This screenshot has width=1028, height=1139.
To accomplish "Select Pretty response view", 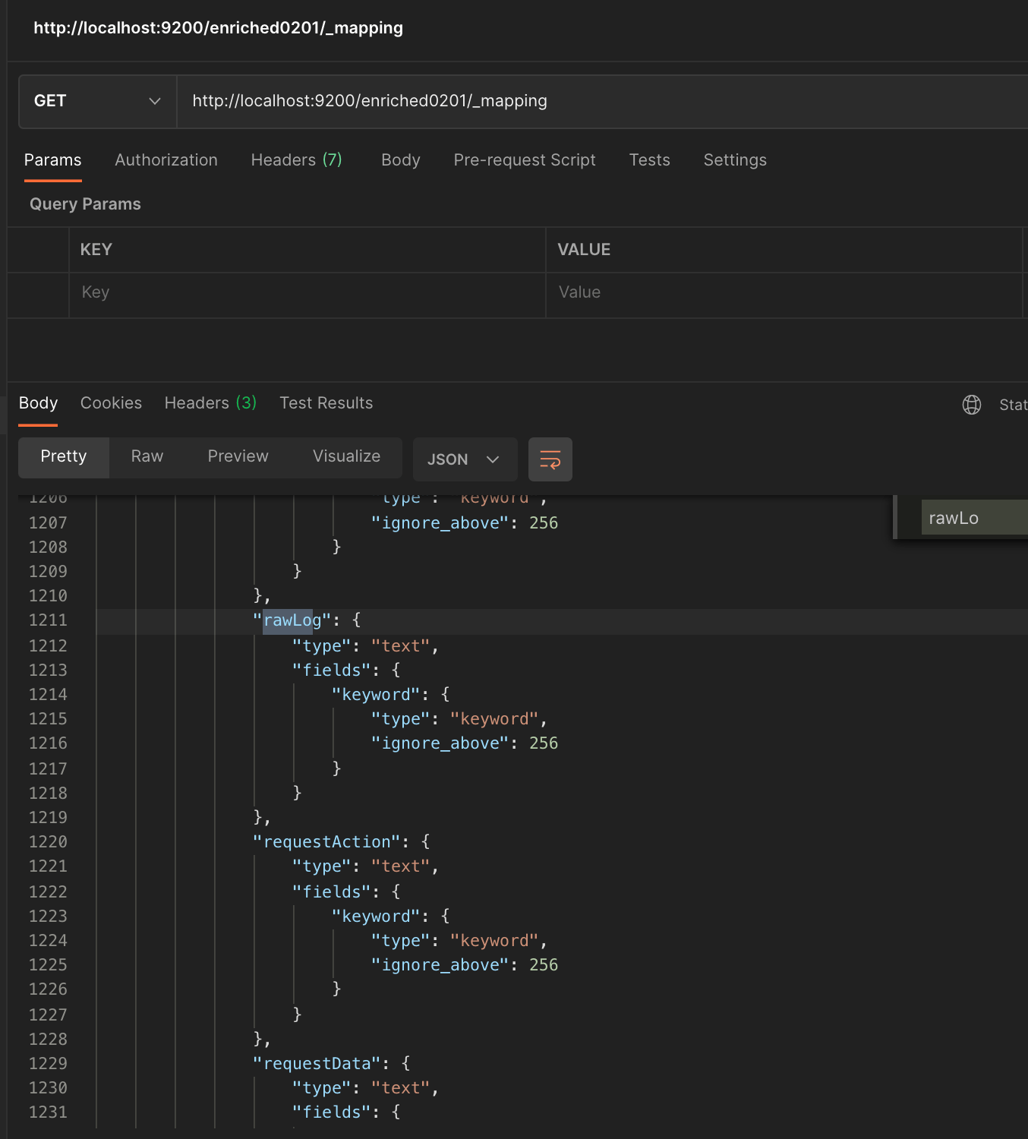I will pyautogui.click(x=63, y=456).
